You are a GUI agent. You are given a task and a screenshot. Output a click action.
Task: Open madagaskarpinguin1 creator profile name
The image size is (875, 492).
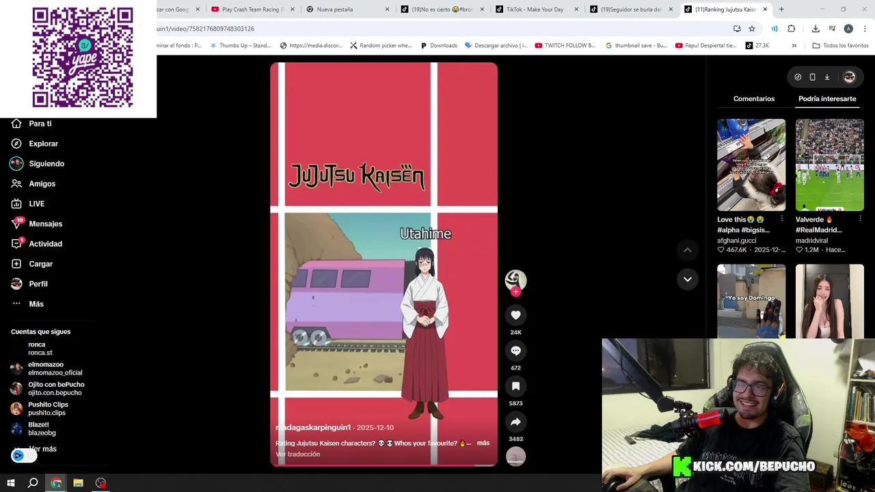pos(313,427)
